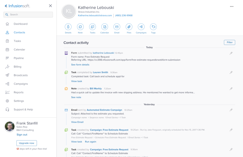Click the purple form icon in activity
Image resolution: width=243 pixels, height=157 pixels.
[x=66, y=53]
